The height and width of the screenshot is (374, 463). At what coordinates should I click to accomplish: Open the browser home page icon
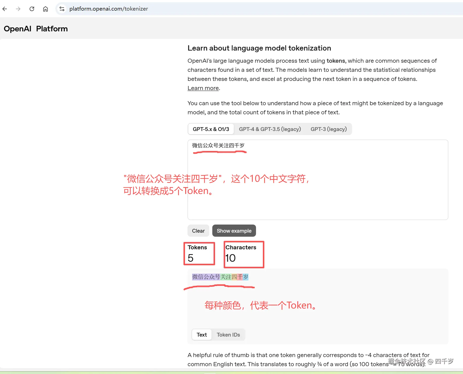tap(45, 9)
